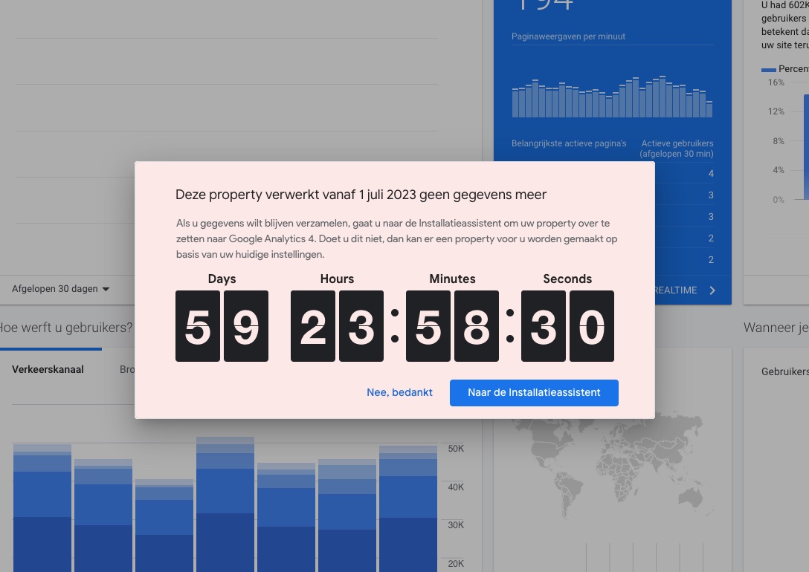Viewport: 809px width, 572px height.
Task: Click the first Days digit tile showing 5
Action: [x=198, y=326]
